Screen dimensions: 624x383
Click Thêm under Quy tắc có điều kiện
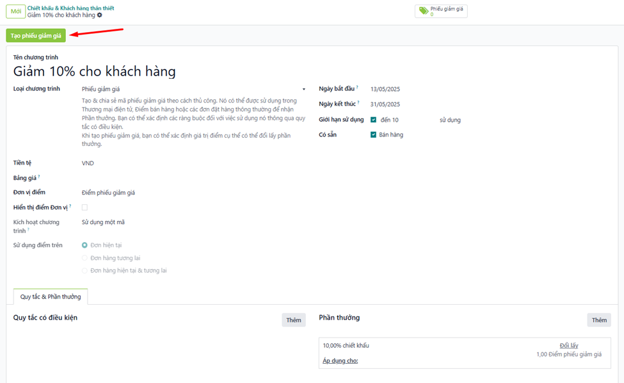click(x=293, y=320)
